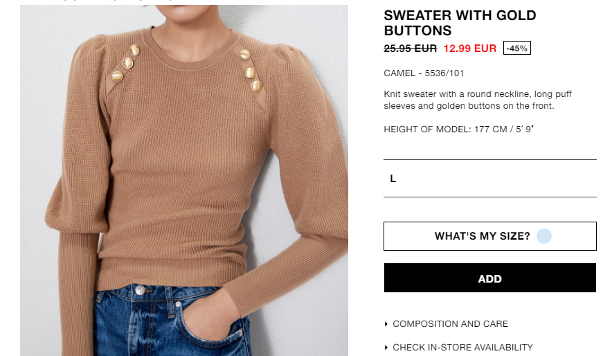Open the sweater product photo
The image size is (603, 356).
[184, 180]
